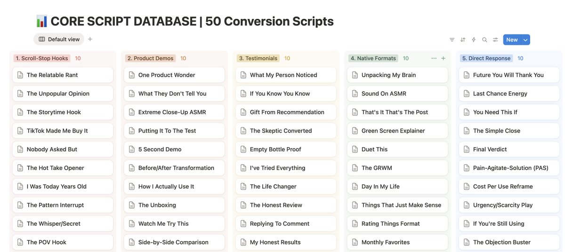Click the page icon of TikTok Made Me Buy It
The image size is (565, 252).
tap(20, 131)
